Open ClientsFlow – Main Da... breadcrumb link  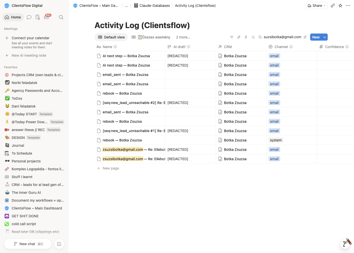96,6
